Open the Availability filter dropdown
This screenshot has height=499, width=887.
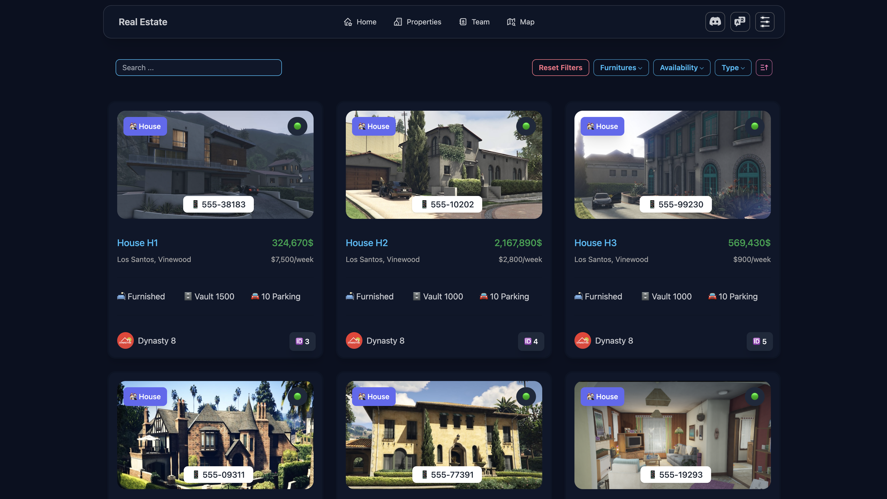pos(681,68)
